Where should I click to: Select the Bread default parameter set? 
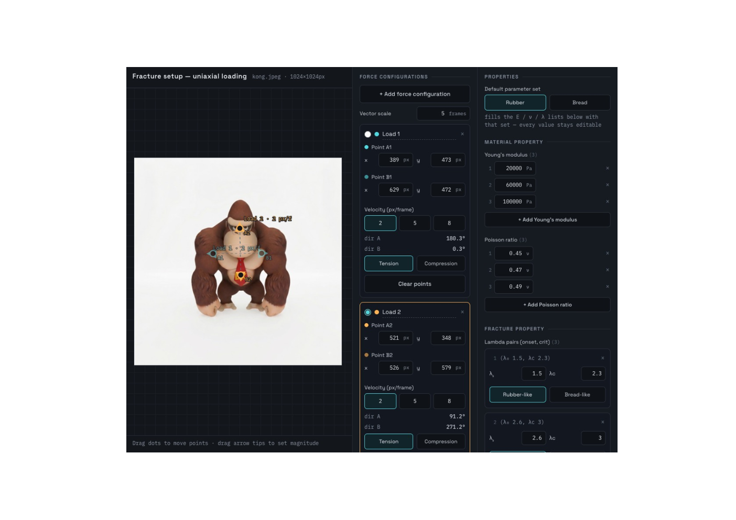(x=580, y=103)
